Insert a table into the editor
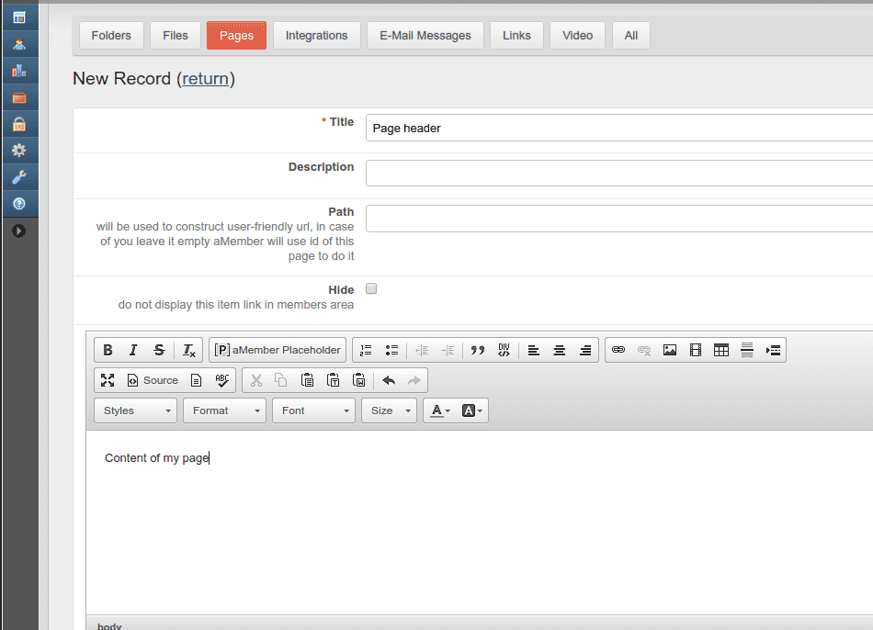The width and height of the screenshot is (873, 630). tap(721, 350)
